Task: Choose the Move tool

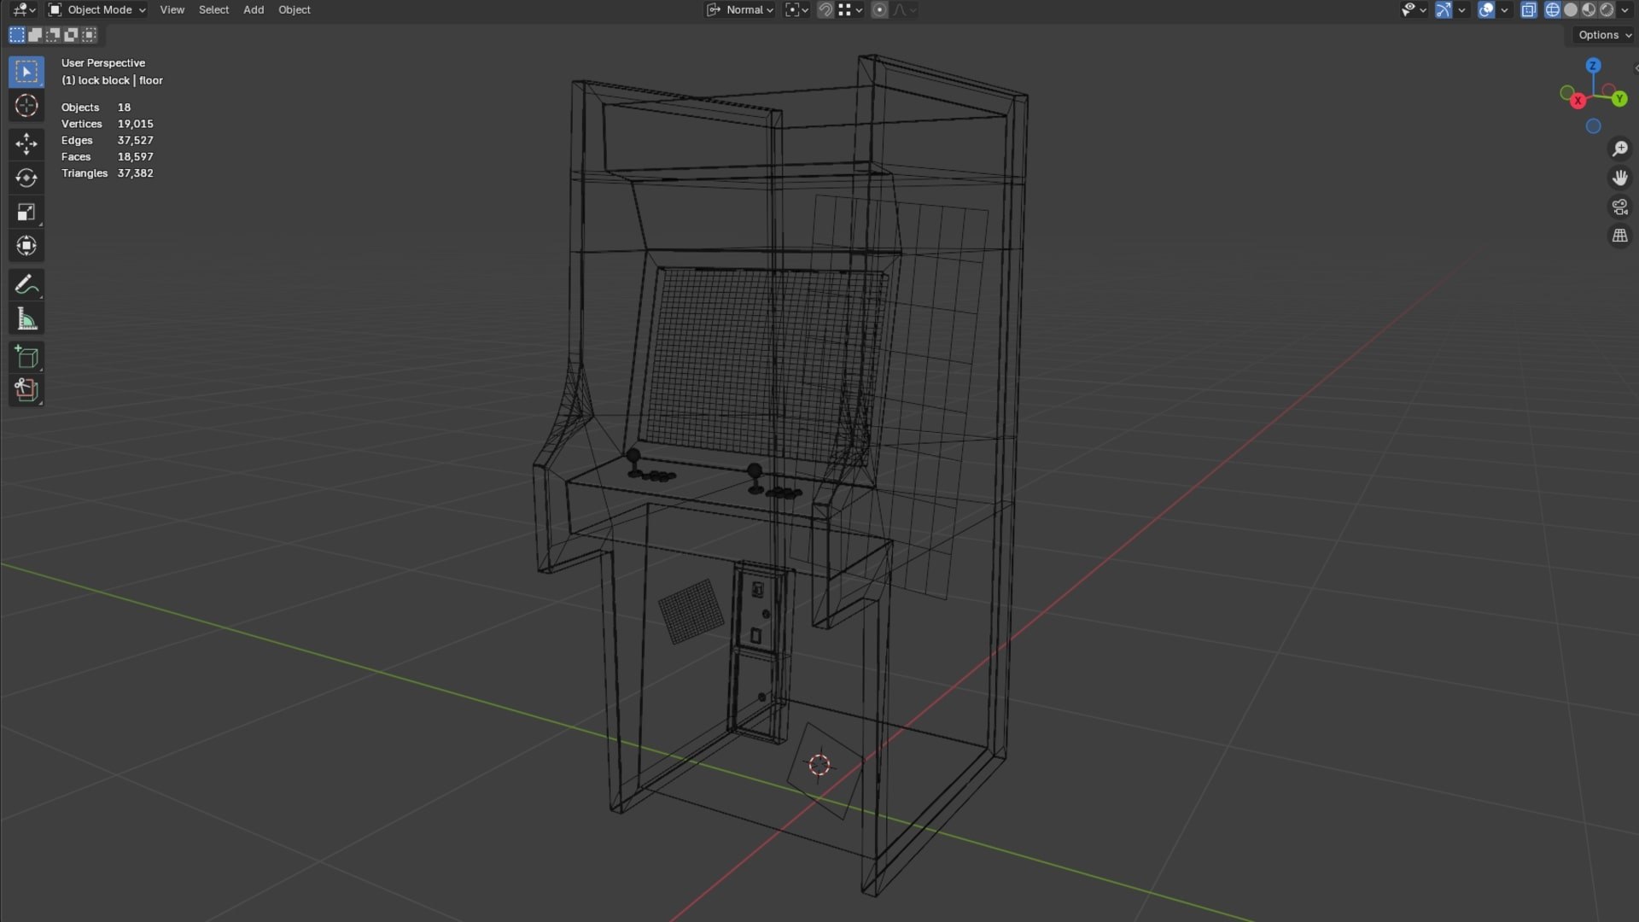Action: pos(26,143)
